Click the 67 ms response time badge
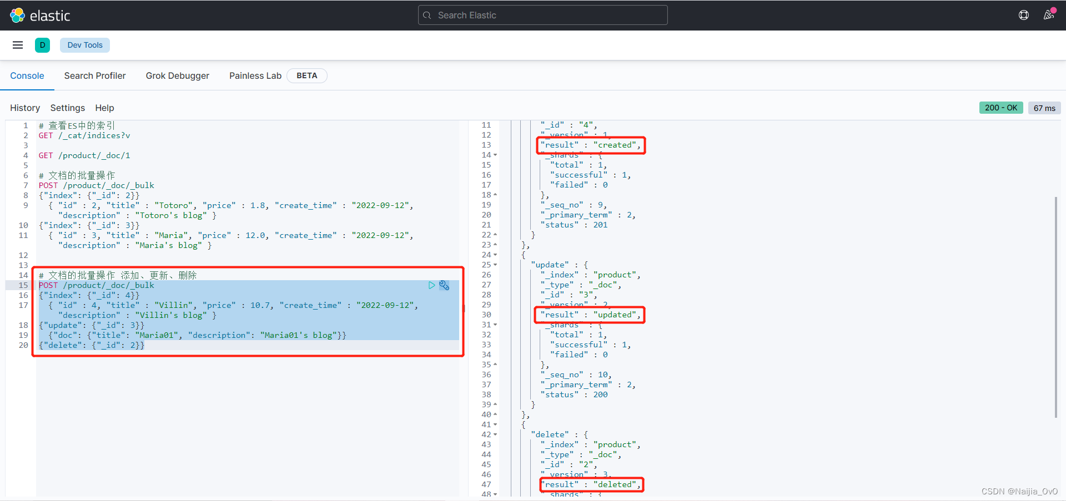 pyautogui.click(x=1044, y=108)
